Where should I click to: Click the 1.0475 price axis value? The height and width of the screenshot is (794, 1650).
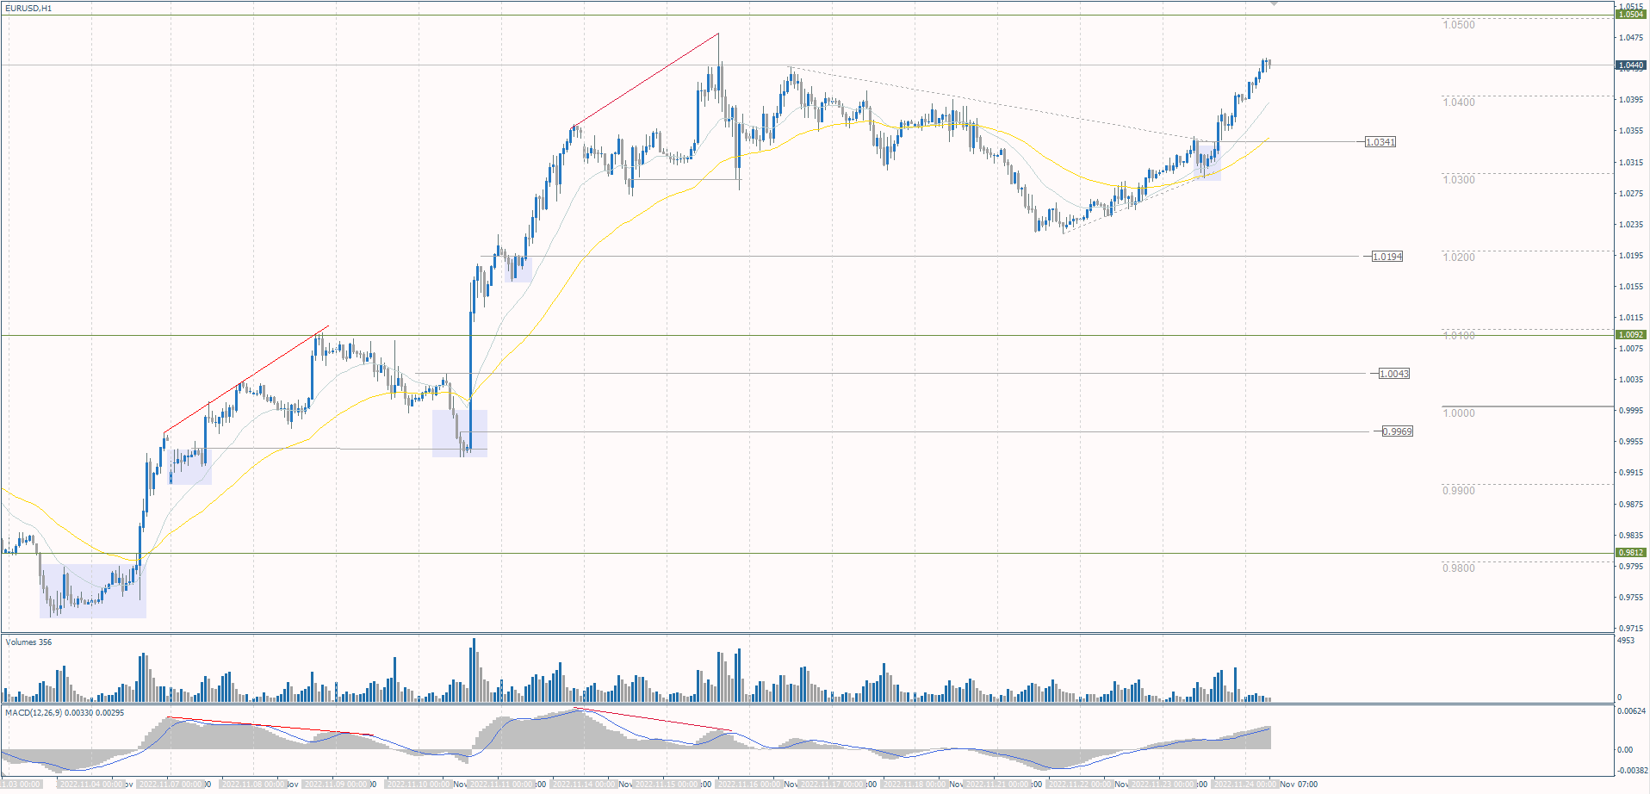(1631, 38)
